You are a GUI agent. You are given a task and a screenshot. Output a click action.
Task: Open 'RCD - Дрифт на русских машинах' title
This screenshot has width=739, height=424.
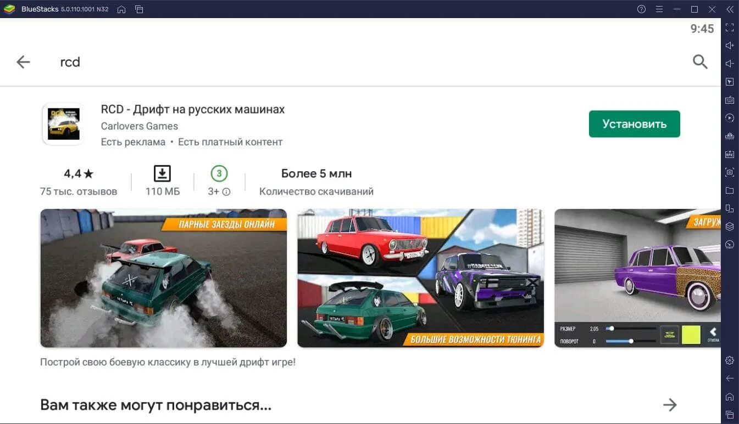193,109
